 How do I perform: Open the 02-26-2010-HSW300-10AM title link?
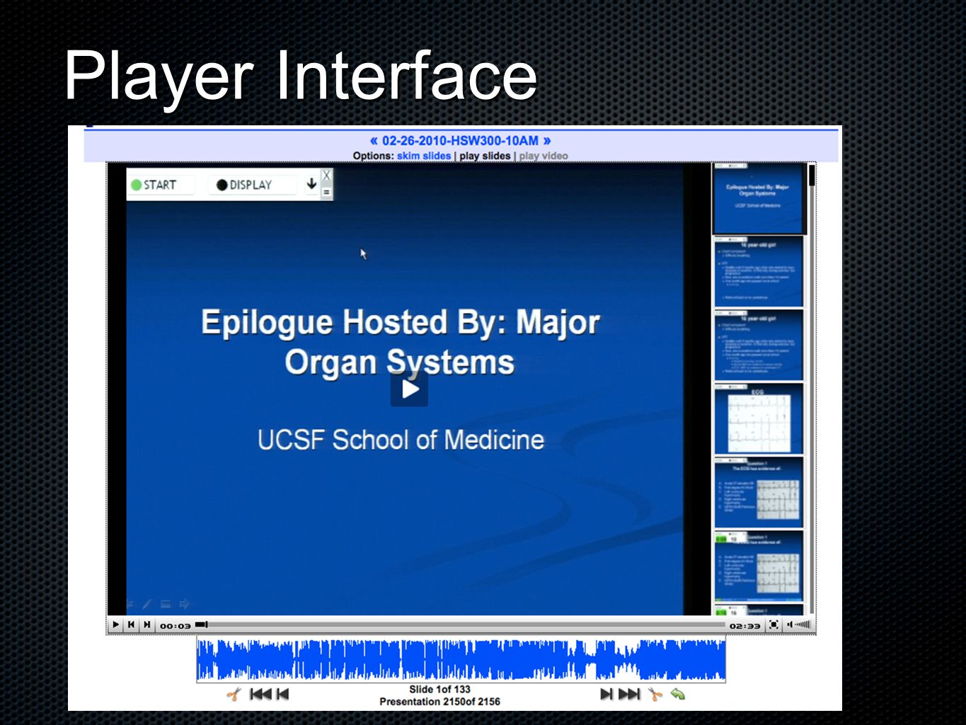[460, 141]
